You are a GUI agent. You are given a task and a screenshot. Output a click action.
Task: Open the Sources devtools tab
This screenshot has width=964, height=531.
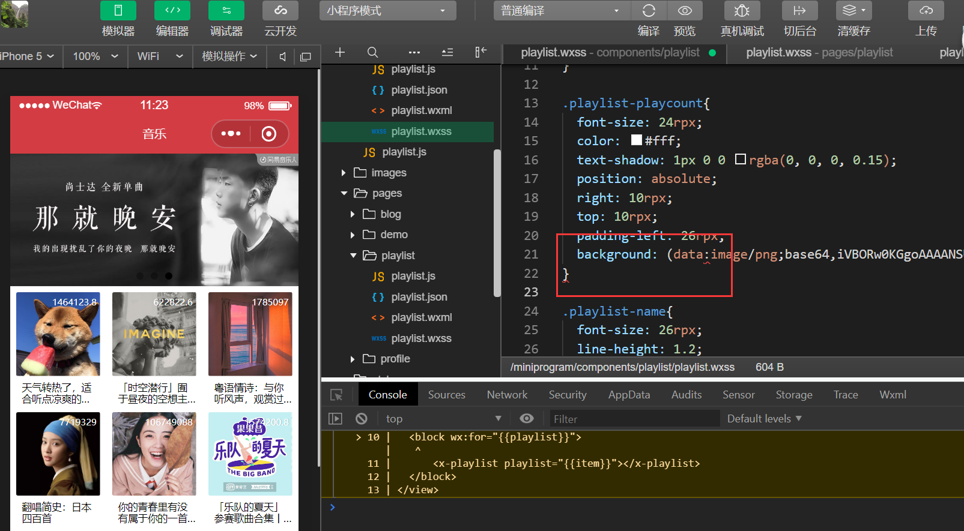[x=446, y=394]
